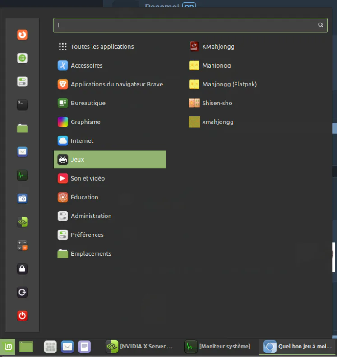The height and width of the screenshot is (357, 337).
Task: Click the Linux Mint menu button in taskbar
Action: (x=8, y=347)
